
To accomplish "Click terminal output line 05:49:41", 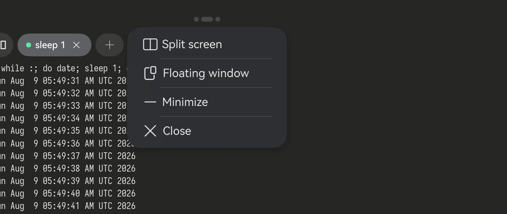I will (x=68, y=206).
